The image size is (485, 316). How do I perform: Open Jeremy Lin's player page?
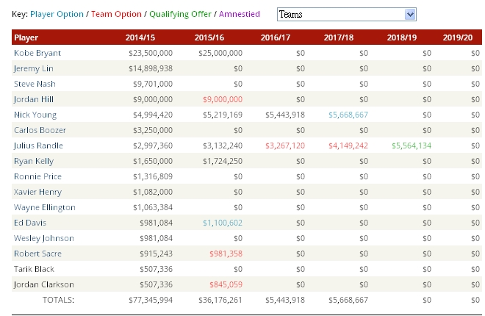[x=33, y=68]
